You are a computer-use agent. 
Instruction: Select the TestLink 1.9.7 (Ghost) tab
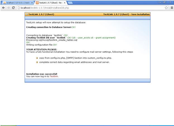(x=50, y=3)
